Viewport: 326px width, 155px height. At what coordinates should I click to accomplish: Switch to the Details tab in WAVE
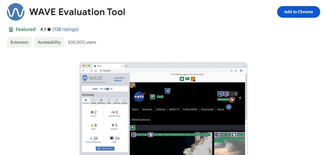(x=93, y=101)
